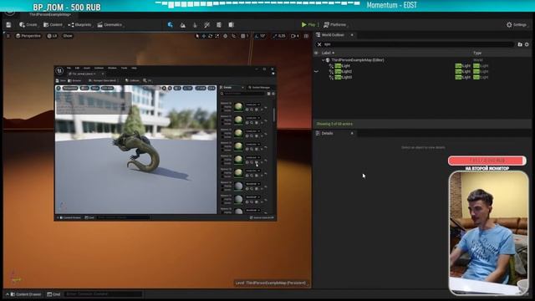Choose the Scale gizmo tool in viewport
The image size is (535, 301).
point(217,36)
